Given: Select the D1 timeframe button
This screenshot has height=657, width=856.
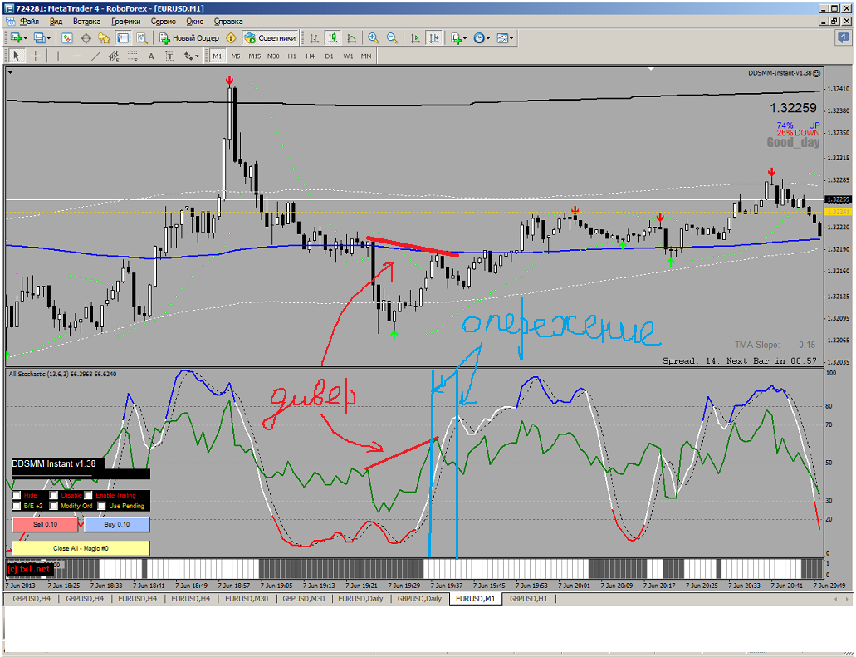Looking at the screenshot, I should tap(329, 56).
